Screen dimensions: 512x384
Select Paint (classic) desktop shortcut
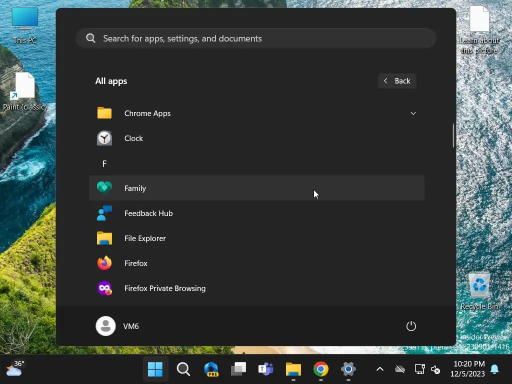point(25,92)
